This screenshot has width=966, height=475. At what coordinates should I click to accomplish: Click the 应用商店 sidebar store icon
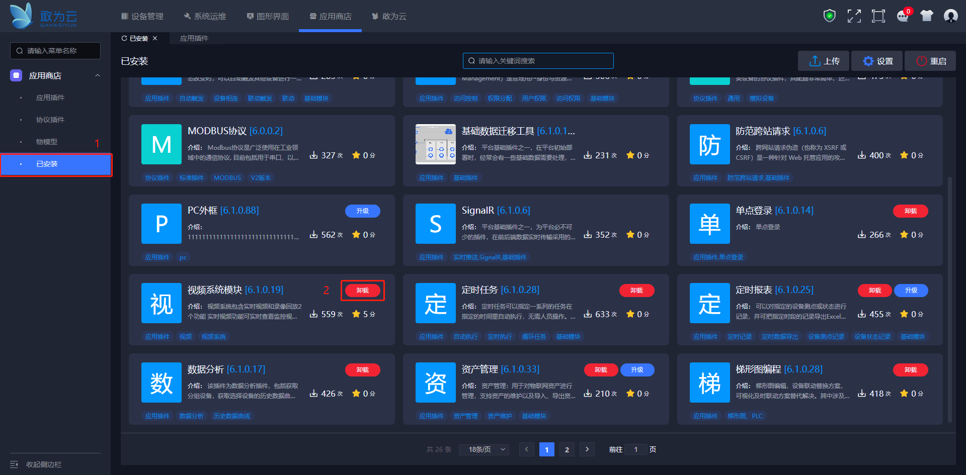[x=16, y=75]
